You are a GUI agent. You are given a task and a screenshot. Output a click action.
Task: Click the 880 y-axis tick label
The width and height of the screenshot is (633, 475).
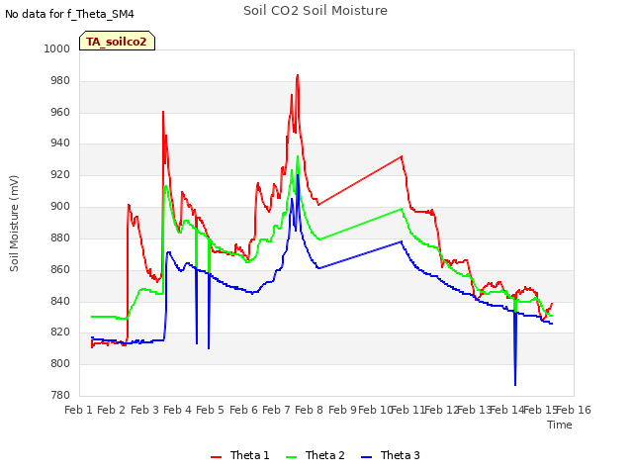pos(60,237)
